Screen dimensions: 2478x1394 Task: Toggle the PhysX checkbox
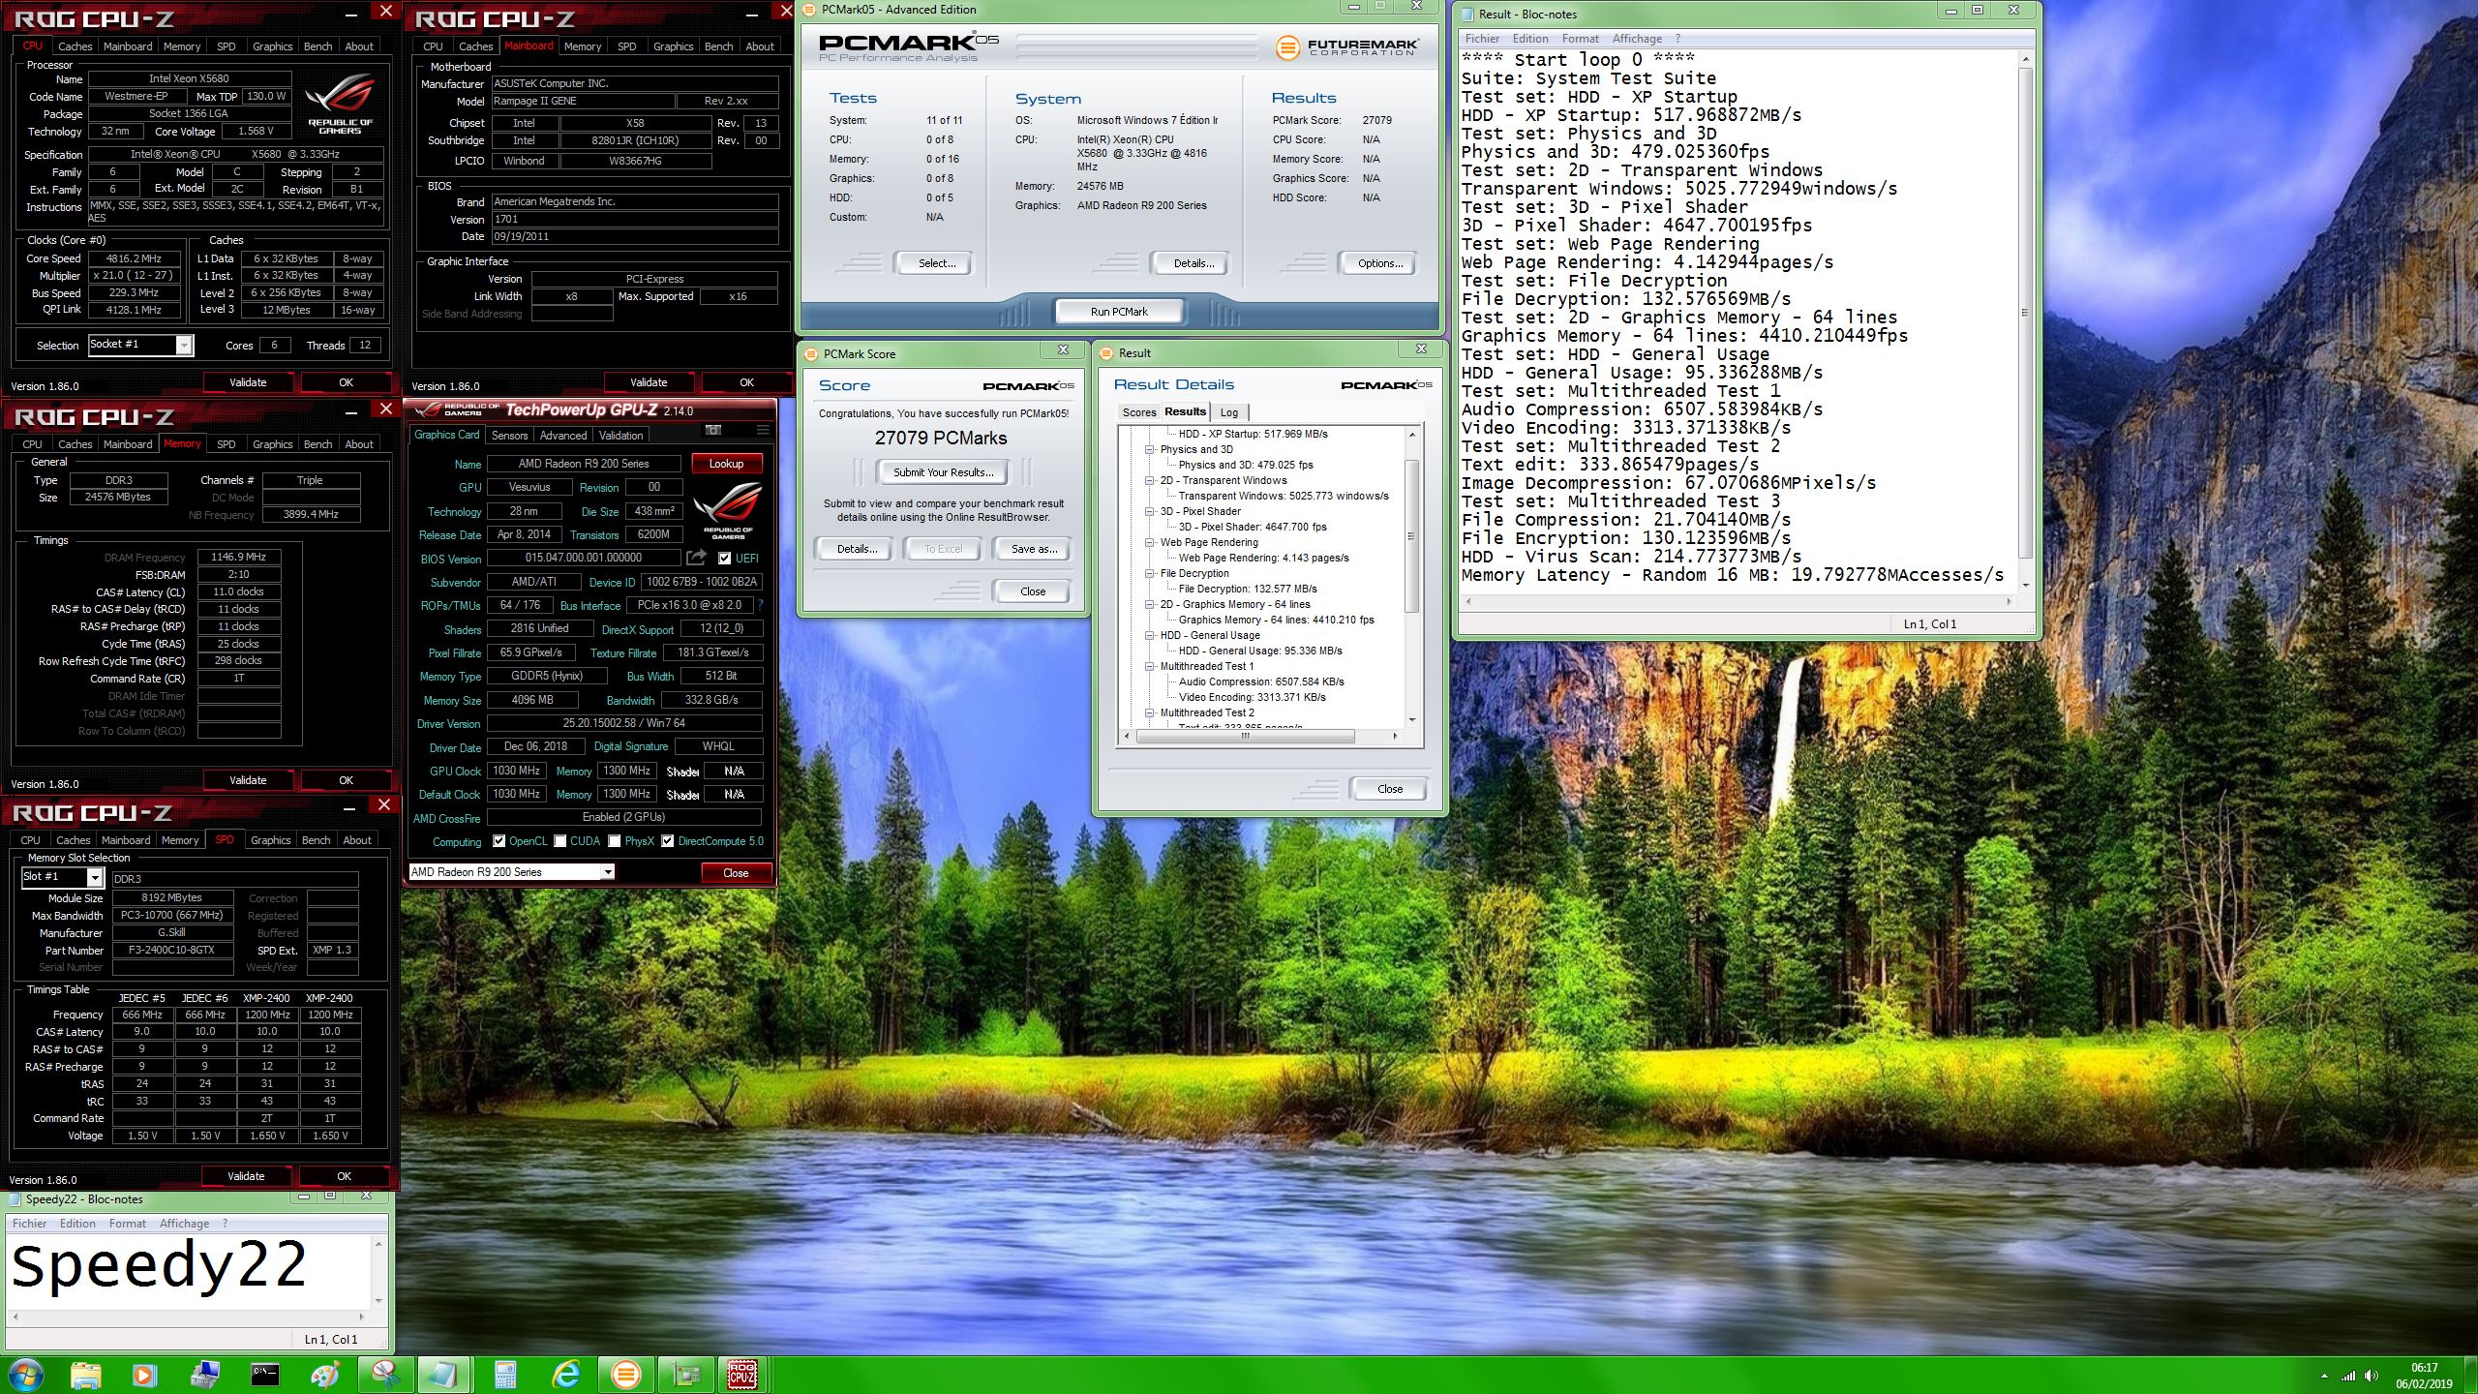(x=615, y=841)
